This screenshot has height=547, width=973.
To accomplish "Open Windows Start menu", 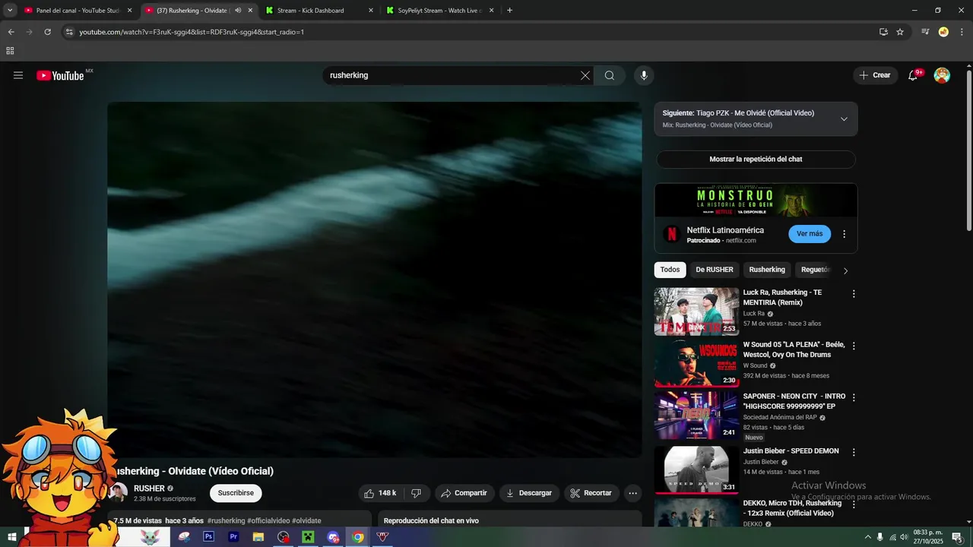I will [x=12, y=536].
